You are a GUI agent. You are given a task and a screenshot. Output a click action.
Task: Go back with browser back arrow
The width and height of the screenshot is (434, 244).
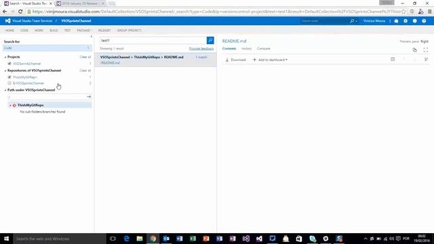point(5,12)
